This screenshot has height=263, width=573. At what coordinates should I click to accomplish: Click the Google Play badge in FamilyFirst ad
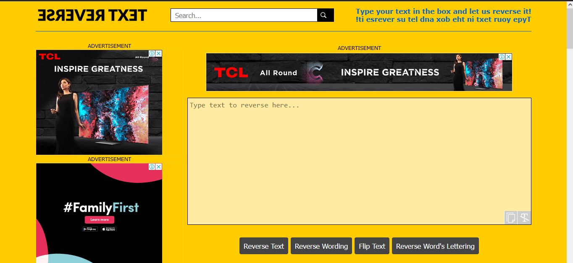pyautogui.click(x=90, y=229)
